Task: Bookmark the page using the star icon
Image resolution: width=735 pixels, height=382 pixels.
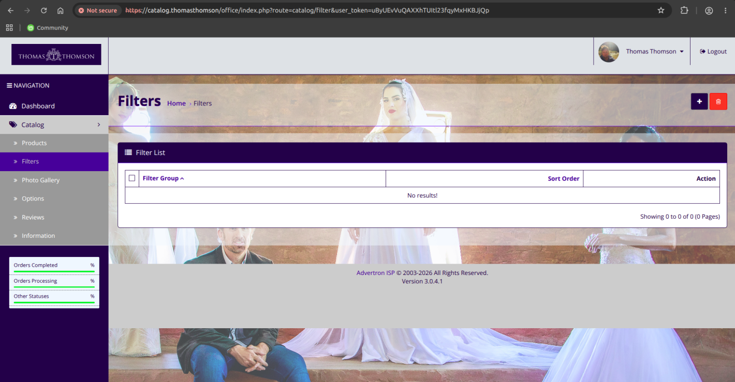Action: 661,10
